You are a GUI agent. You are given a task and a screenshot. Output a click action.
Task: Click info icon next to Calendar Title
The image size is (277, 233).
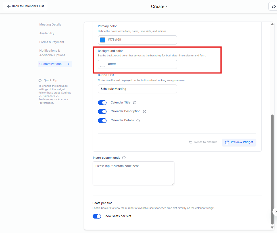coord(135,103)
